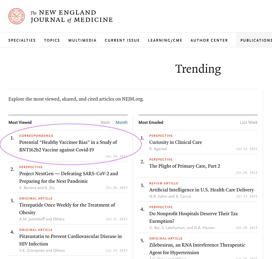
Task: Switch Most Viewed to Month
Action: (121, 122)
